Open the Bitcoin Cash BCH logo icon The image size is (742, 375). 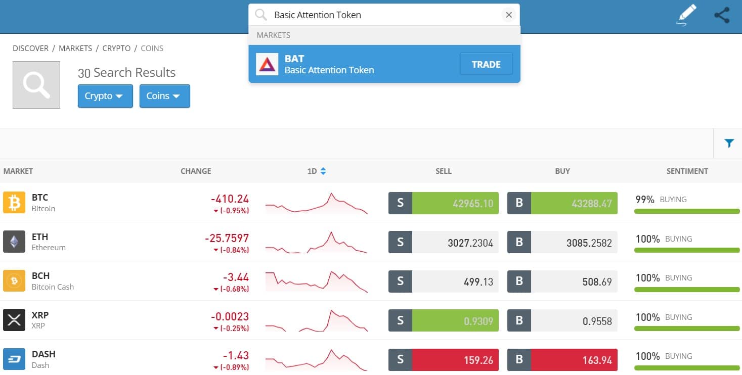(14, 281)
